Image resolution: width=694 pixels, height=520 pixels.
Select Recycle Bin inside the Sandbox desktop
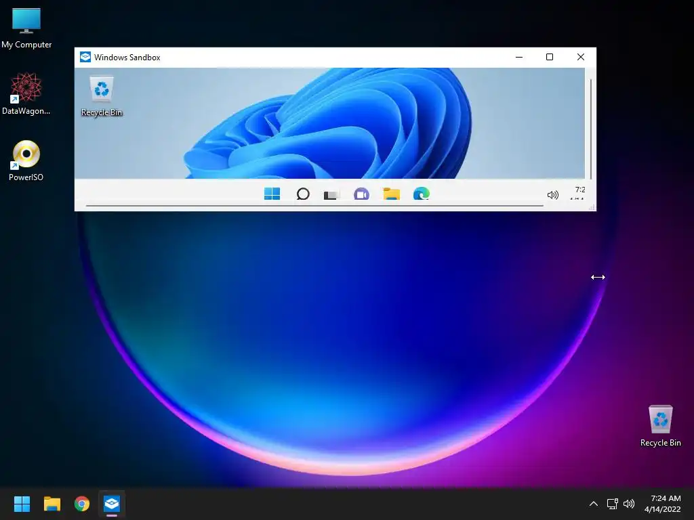[x=102, y=96]
